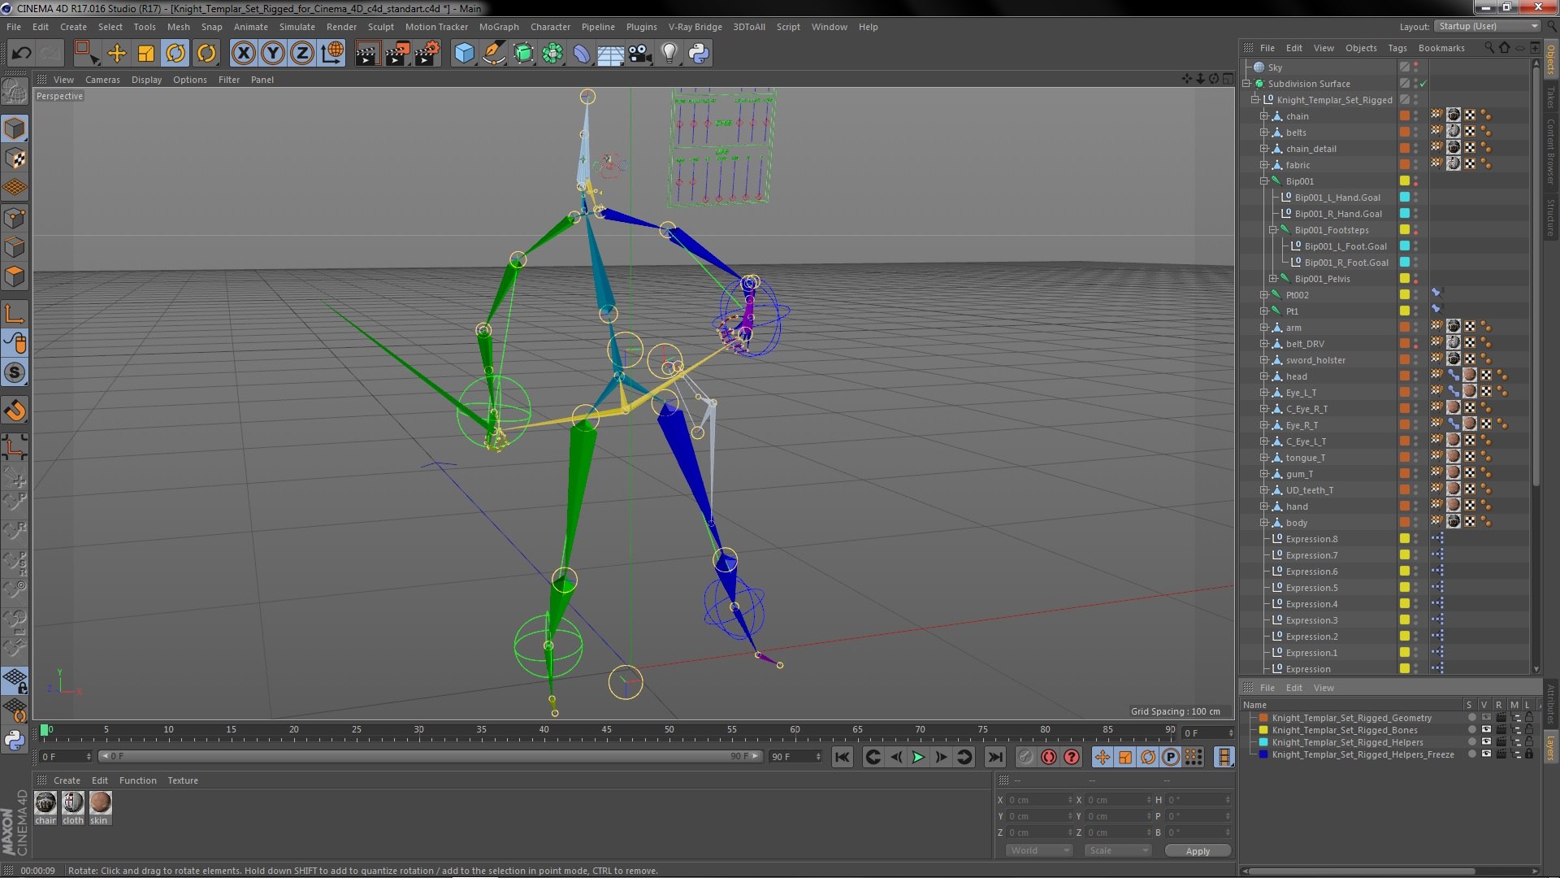Switch to Points mode

click(15, 218)
